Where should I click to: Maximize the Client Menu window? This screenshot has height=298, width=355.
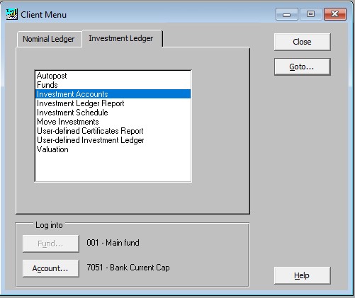310,14
